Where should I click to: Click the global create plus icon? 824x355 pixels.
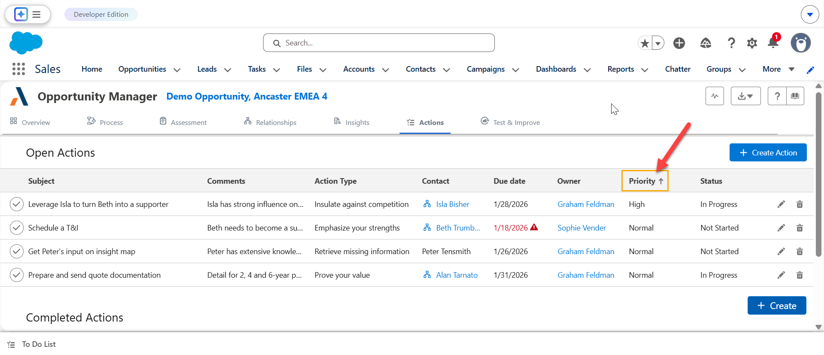tap(679, 43)
